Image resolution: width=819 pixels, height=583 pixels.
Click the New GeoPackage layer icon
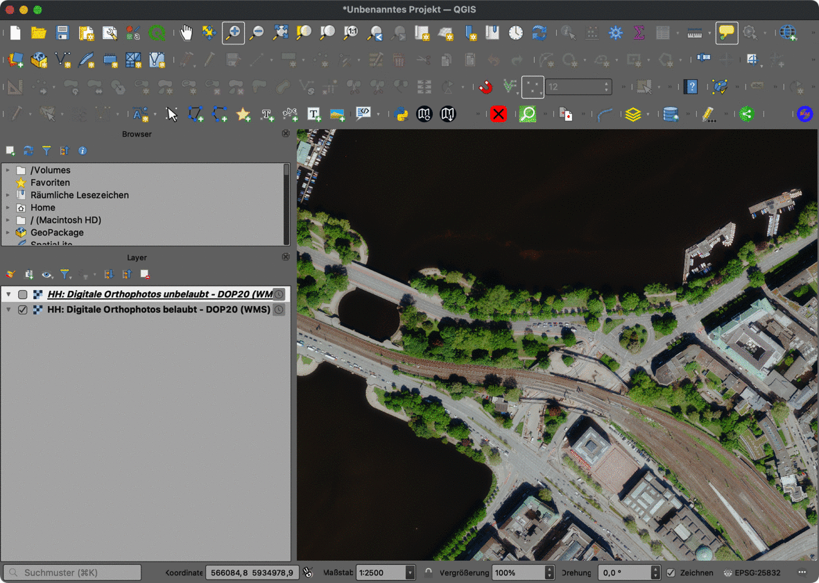pos(39,60)
